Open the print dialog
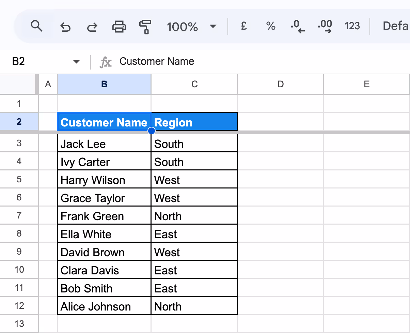 point(119,26)
